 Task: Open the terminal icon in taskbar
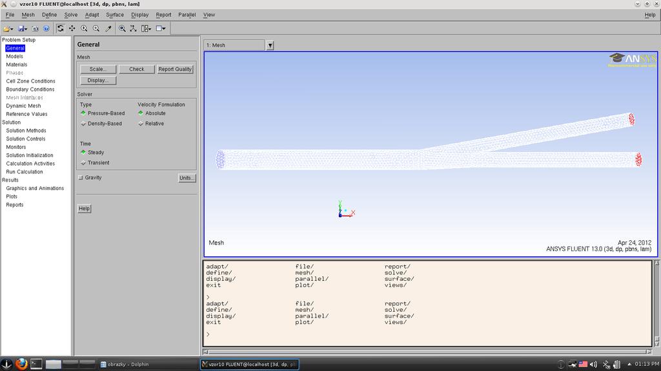(x=36, y=364)
